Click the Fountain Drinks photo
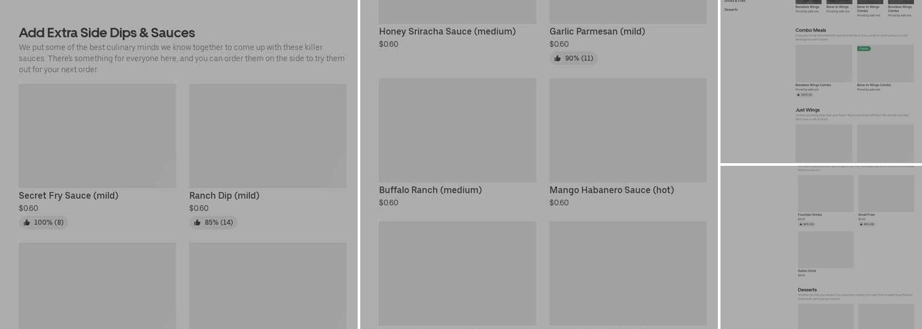922x329 pixels. coord(826,193)
